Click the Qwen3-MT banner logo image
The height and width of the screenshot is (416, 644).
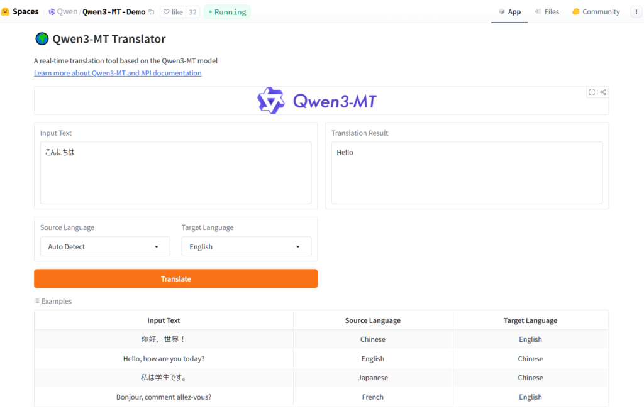tap(317, 101)
